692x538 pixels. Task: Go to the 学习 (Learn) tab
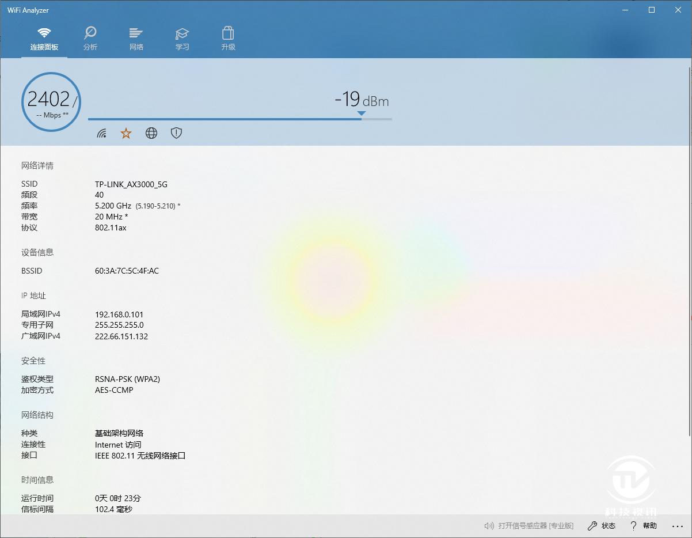(x=182, y=39)
